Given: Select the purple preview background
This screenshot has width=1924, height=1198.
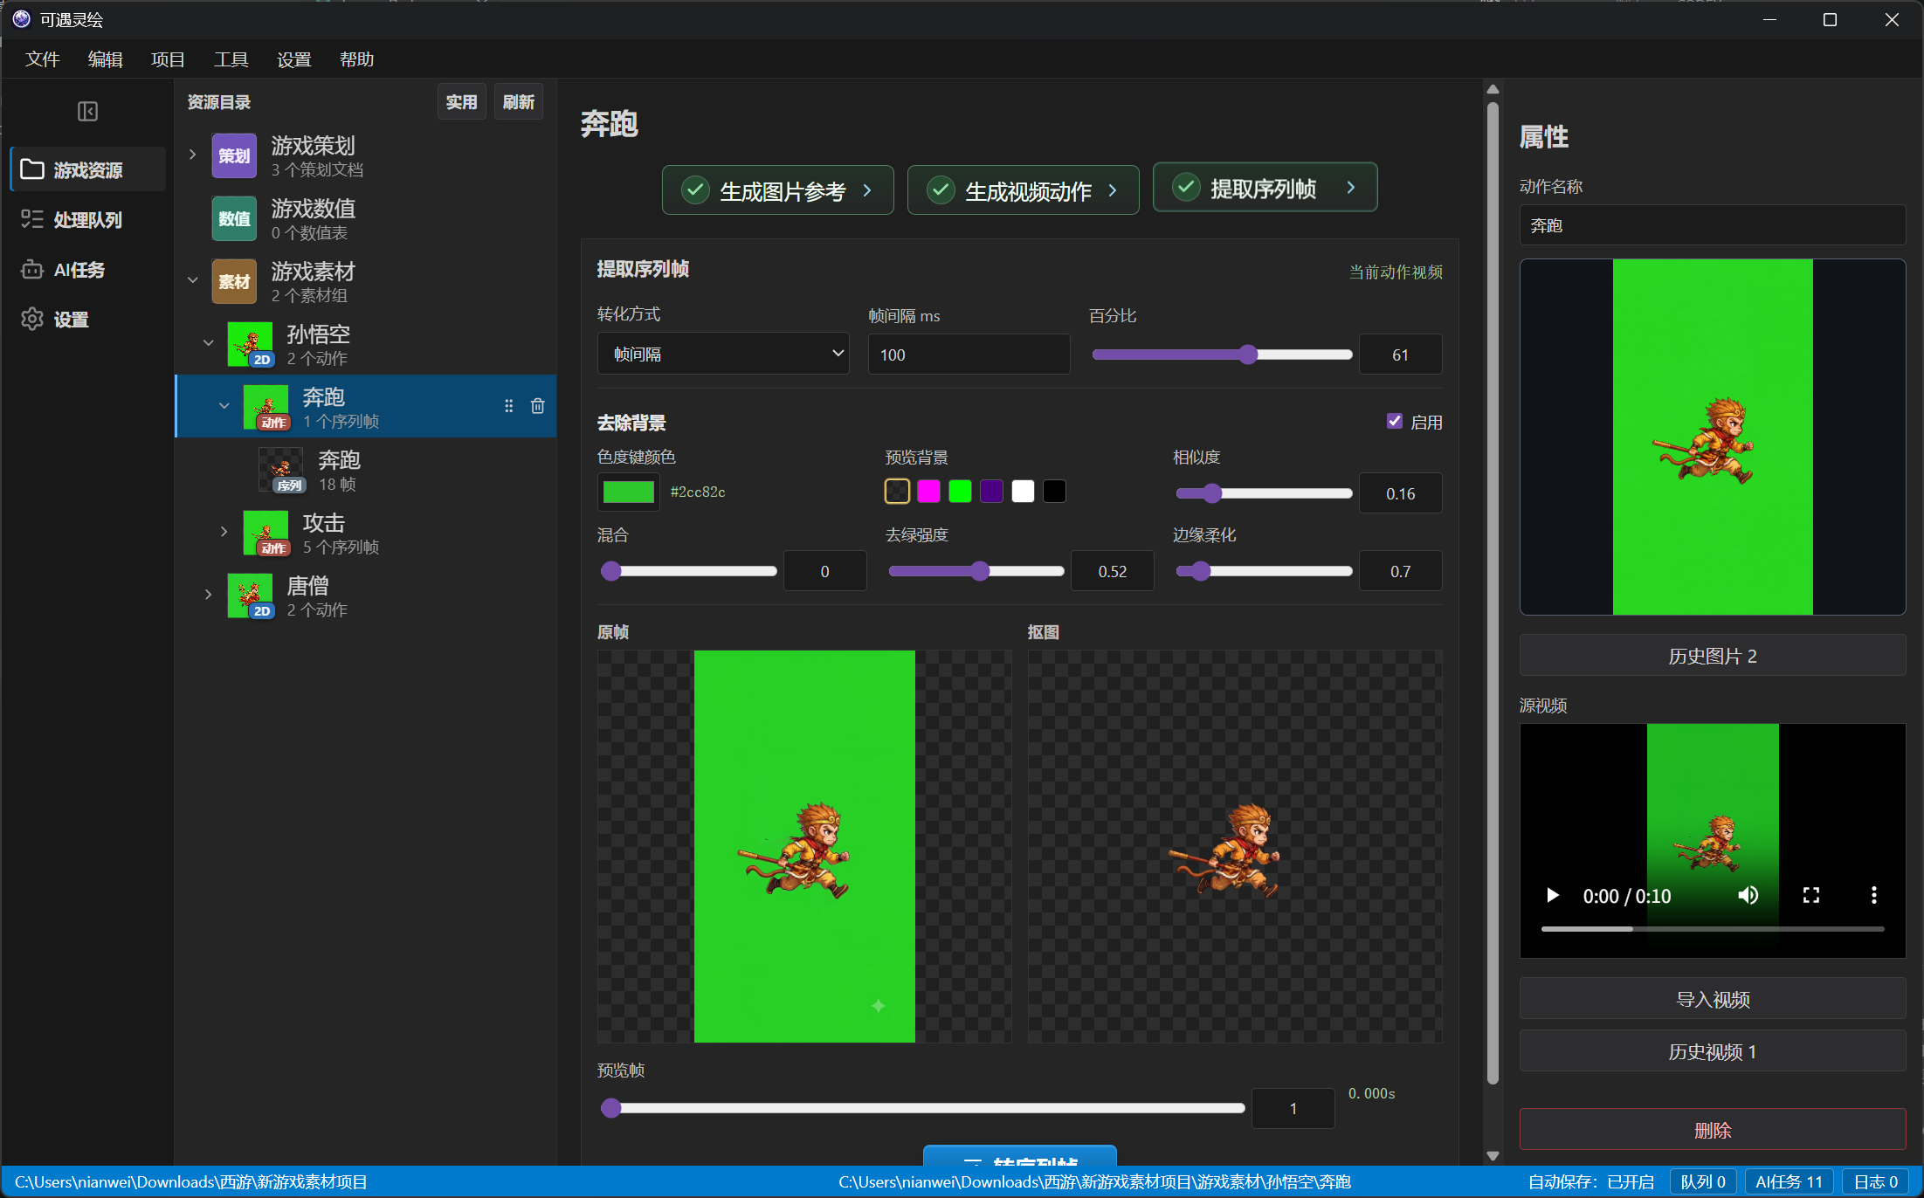Looking at the screenshot, I should click(x=991, y=492).
